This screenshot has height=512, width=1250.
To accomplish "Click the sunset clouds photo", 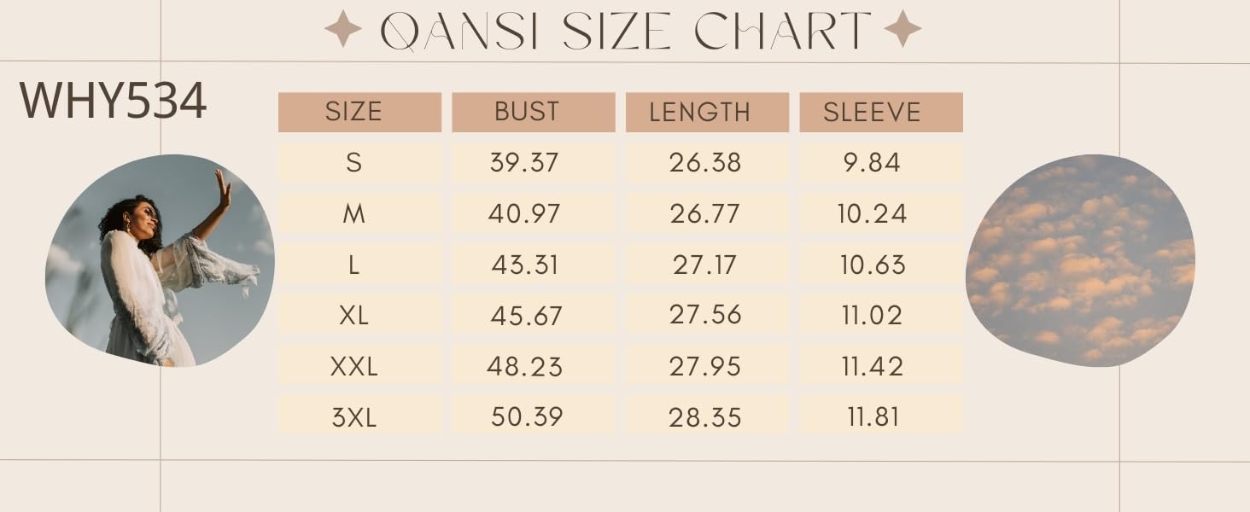I will tap(1080, 260).
